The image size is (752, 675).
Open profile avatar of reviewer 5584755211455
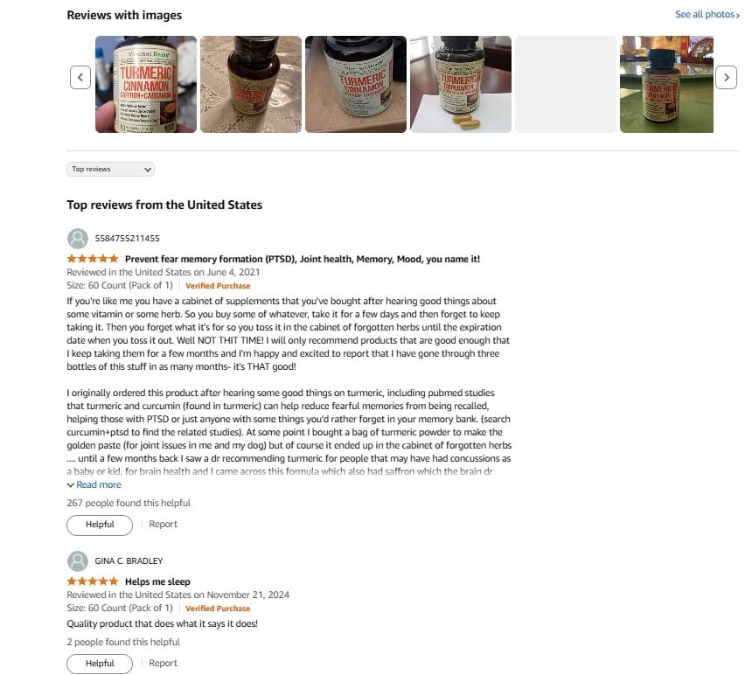(x=78, y=239)
